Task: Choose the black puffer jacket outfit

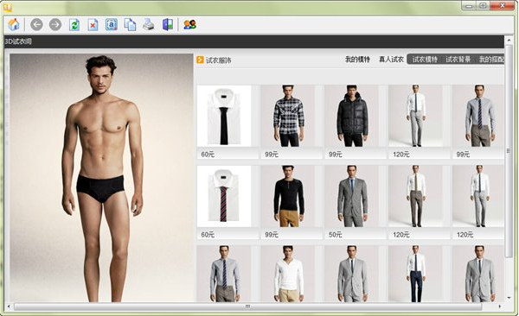Action: tap(351, 116)
